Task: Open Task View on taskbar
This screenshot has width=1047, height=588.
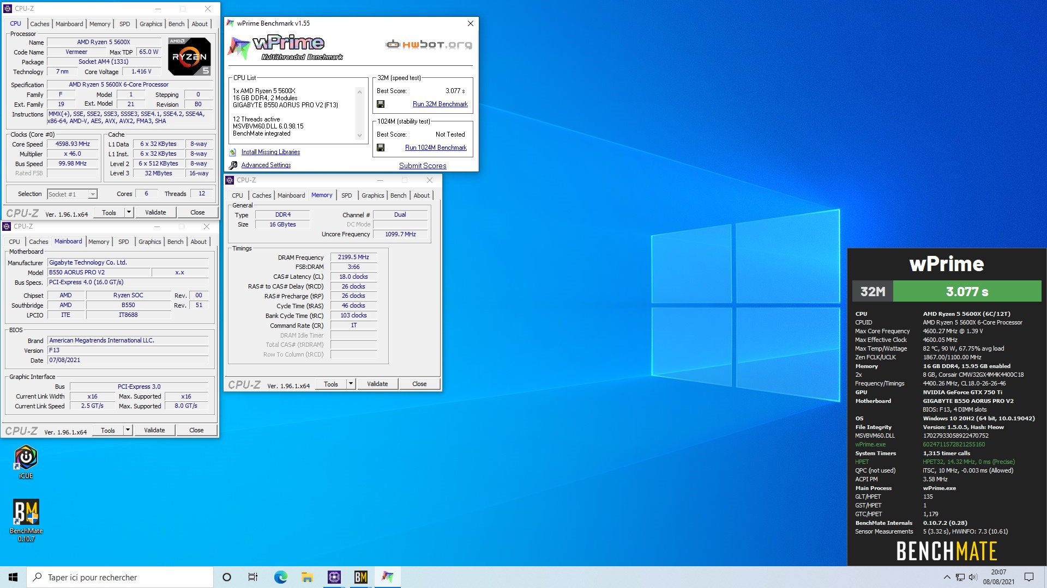Action: click(x=253, y=577)
